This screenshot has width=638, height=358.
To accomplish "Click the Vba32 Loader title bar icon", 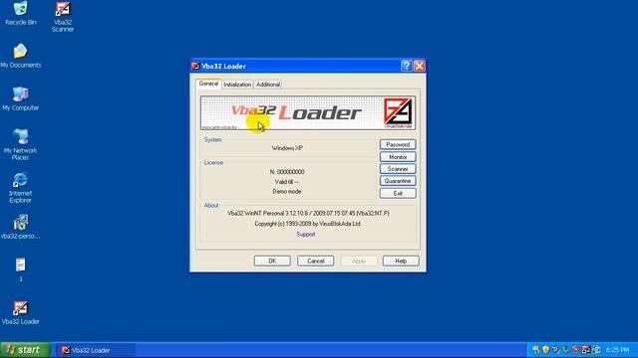I will (195, 66).
